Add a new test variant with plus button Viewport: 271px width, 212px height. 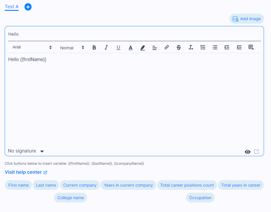[28, 7]
